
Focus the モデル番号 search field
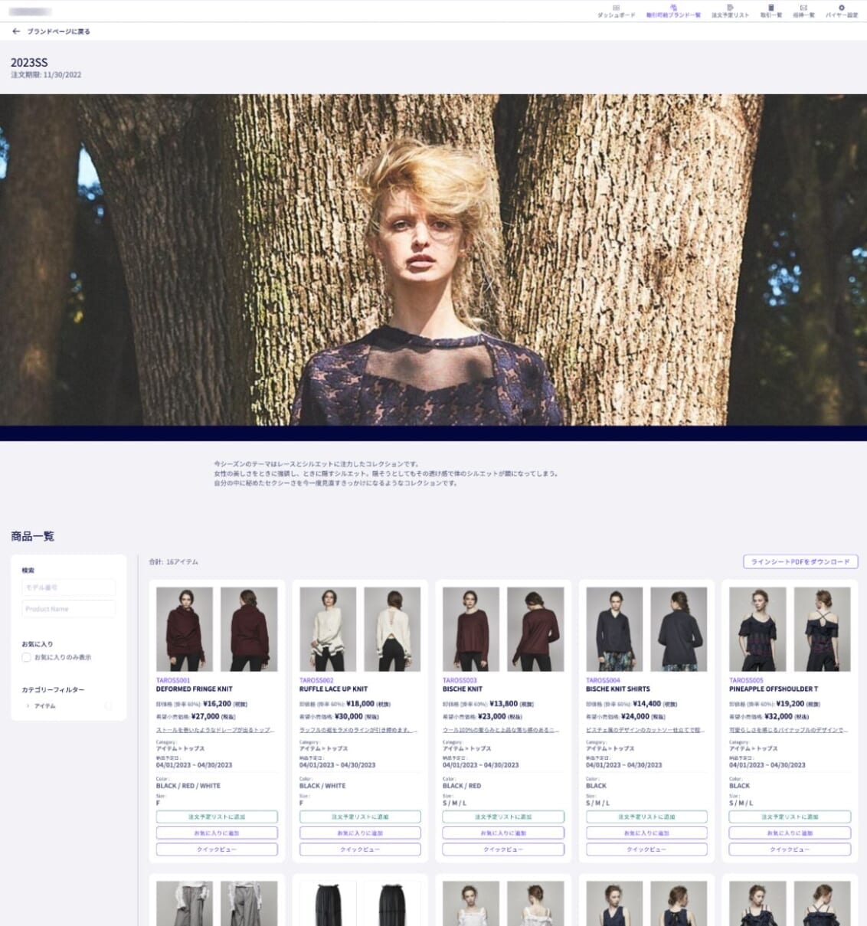point(69,587)
